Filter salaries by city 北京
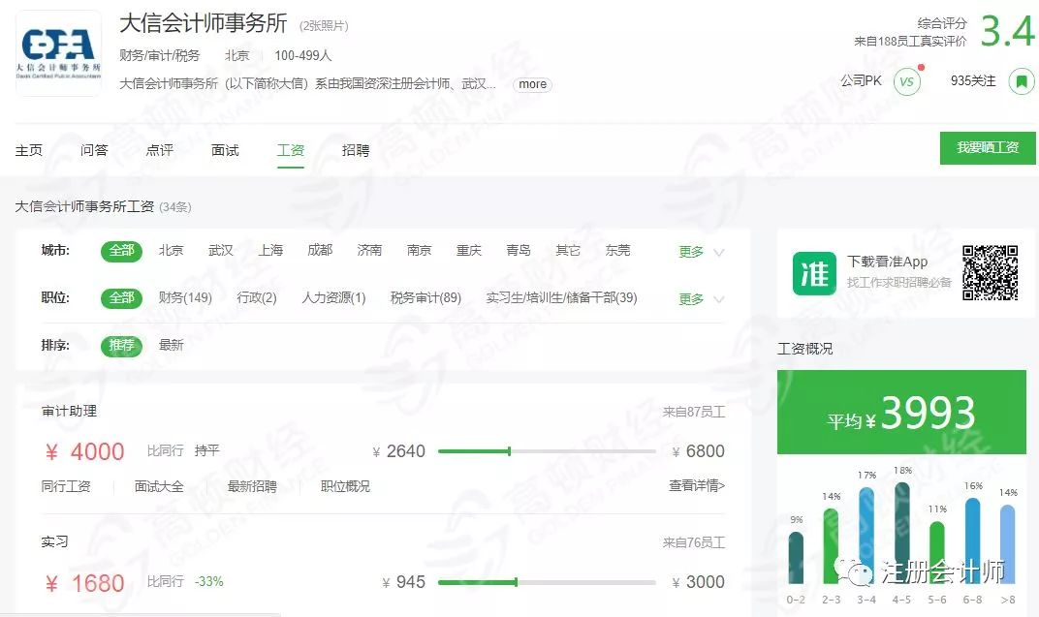 click(x=171, y=250)
